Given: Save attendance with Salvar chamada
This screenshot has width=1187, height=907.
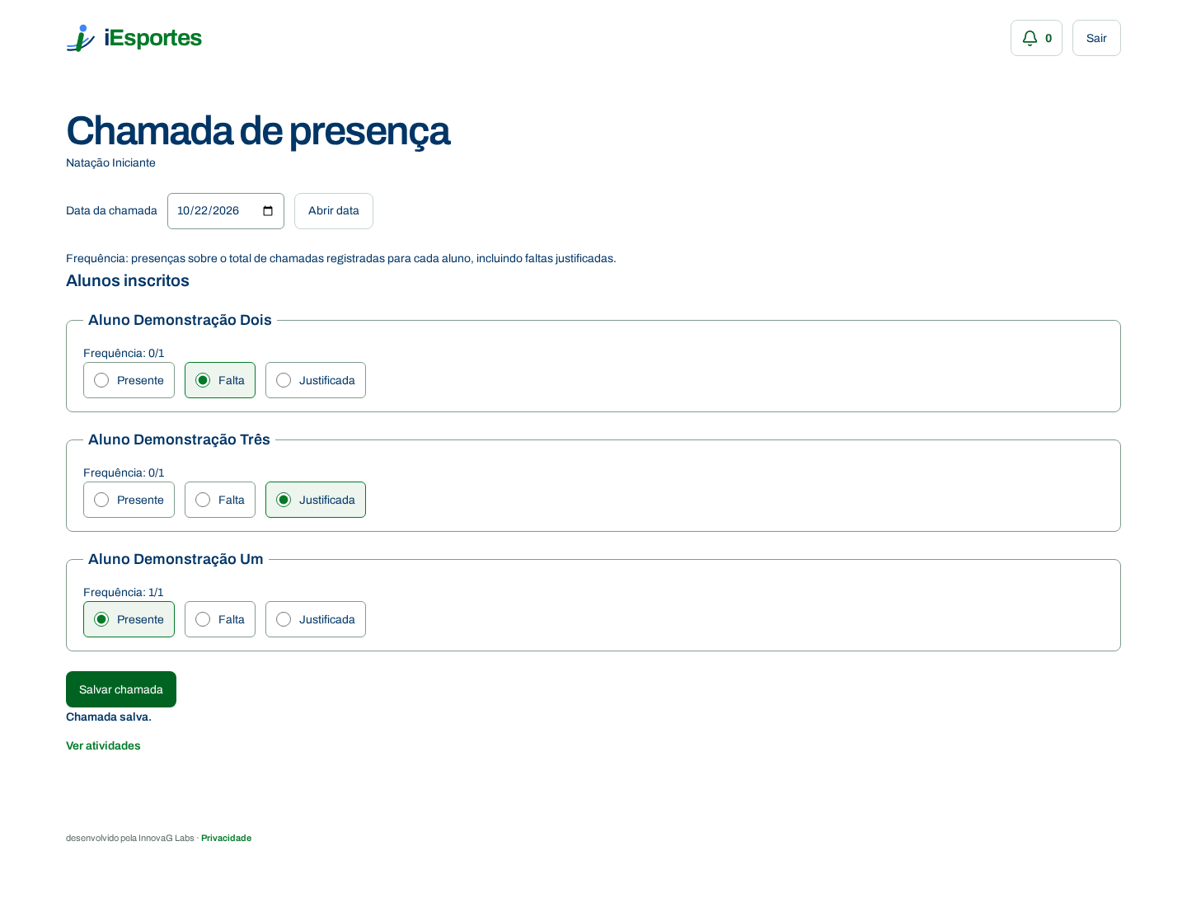Looking at the screenshot, I should pyautogui.click(x=121, y=689).
